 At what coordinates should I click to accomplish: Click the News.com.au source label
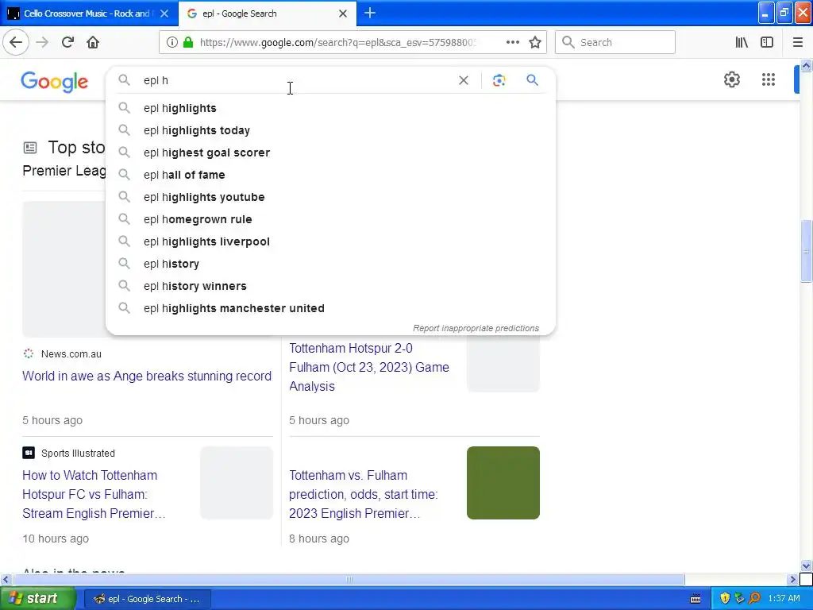click(71, 353)
